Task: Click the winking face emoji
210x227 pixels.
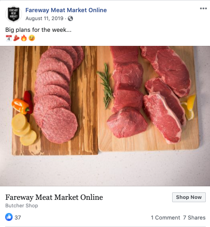Action: (32, 38)
